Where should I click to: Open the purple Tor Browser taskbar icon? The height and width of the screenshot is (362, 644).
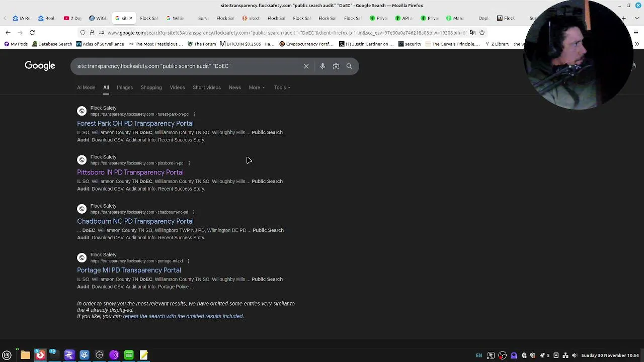click(114, 355)
